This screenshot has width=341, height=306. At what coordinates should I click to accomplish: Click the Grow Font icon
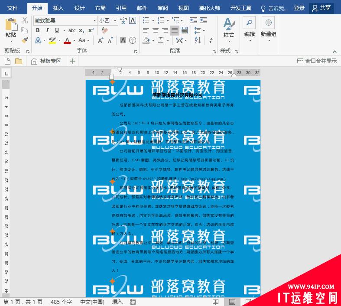[x=100, y=40]
